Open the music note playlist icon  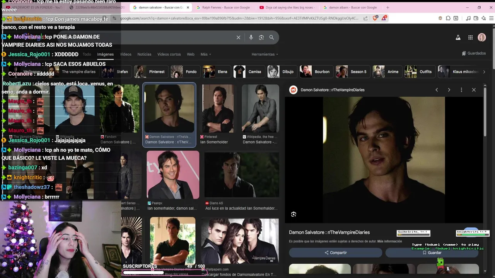[468, 18]
